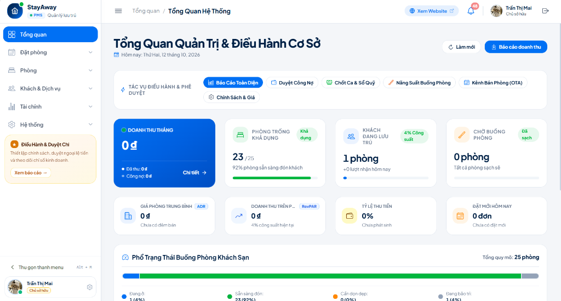Click the Báo cáo doanh thu button
The height and width of the screenshot is (301, 561).
point(516,47)
